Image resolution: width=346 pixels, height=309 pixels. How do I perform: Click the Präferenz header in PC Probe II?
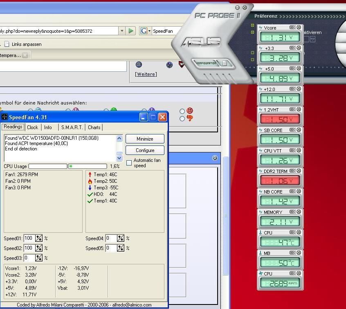coord(266,16)
